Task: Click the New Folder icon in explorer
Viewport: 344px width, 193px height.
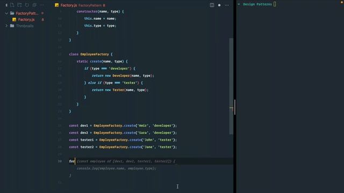Action: pyautogui.click(x=19, y=5)
